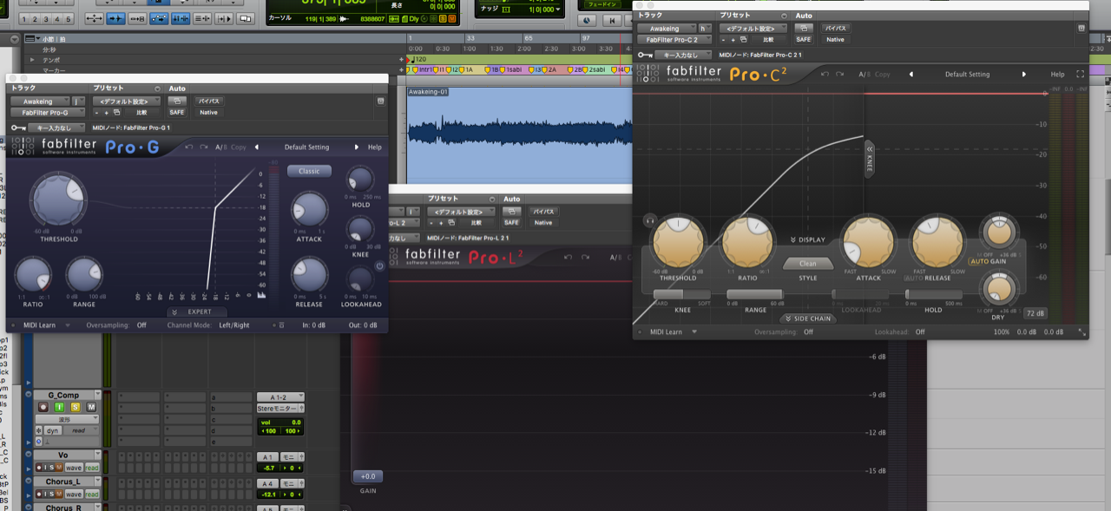Open MIDI Learn menu in Pro-G
Image resolution: width=1111 pixels, height=511 pixels.
[x=46, y=325]
